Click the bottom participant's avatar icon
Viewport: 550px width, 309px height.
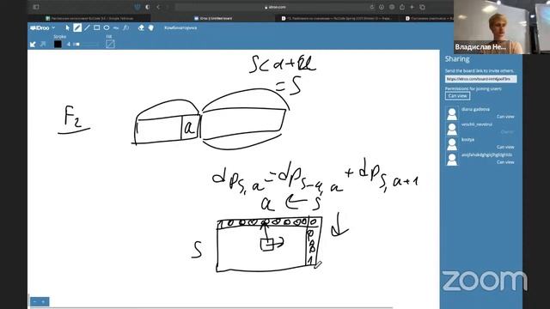pos(452,159)
